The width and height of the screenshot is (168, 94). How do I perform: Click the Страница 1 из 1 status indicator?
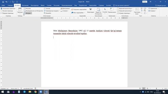pyautogui.click(x=5, y=89)
